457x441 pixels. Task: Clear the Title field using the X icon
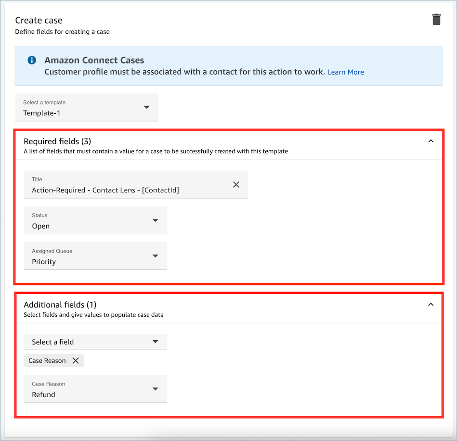tap(236, 185)
